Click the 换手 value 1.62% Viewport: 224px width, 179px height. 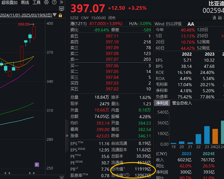[x=145, y=97]
